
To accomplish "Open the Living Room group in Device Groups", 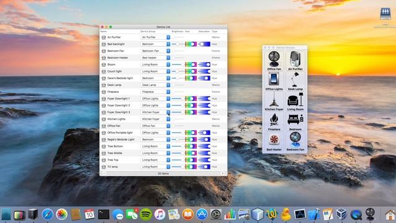I will (x=295, y=101).
